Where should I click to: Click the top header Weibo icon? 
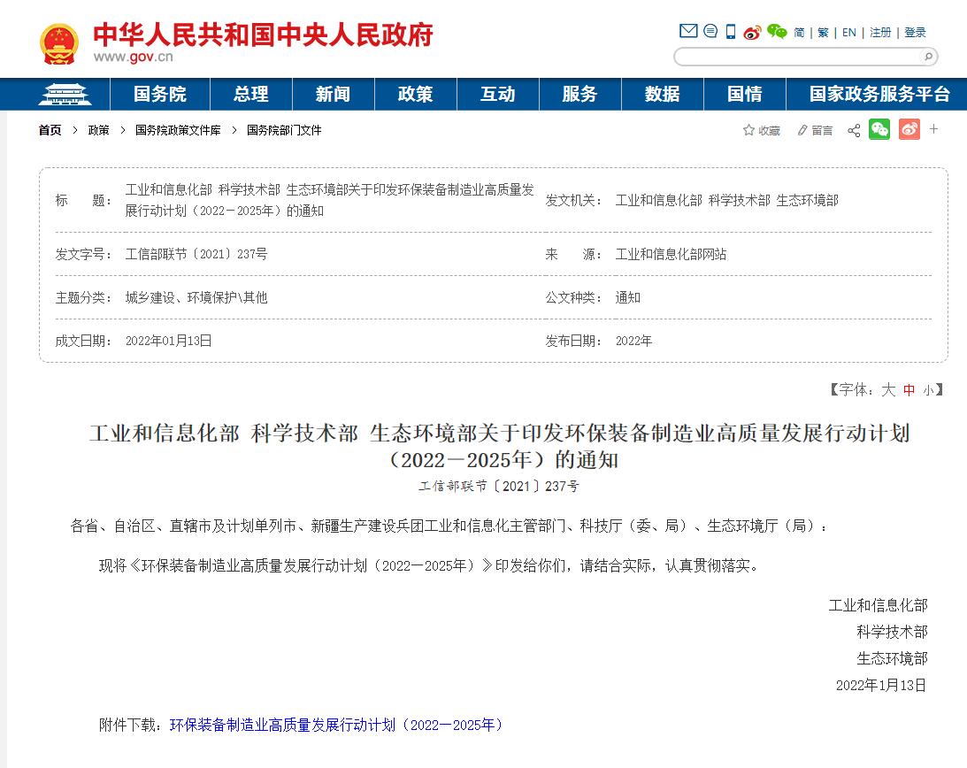pos(752,33)
